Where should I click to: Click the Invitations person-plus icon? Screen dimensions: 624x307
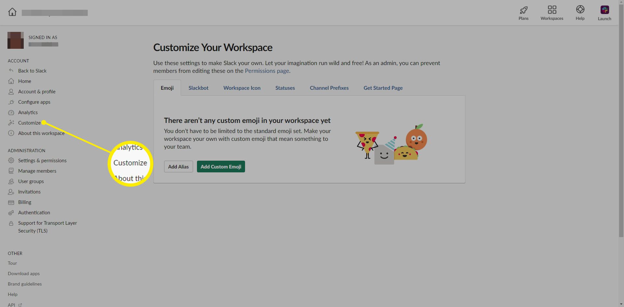11,192
